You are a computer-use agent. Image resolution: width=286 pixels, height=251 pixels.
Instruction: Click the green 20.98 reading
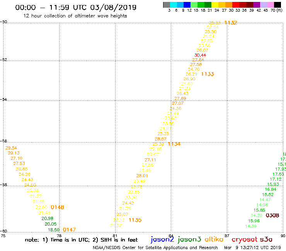[48, 219]
